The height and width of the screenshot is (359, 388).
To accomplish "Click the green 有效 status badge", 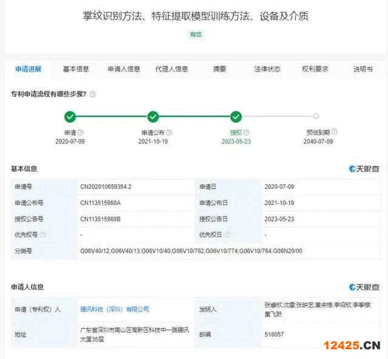I will point(196,35).
